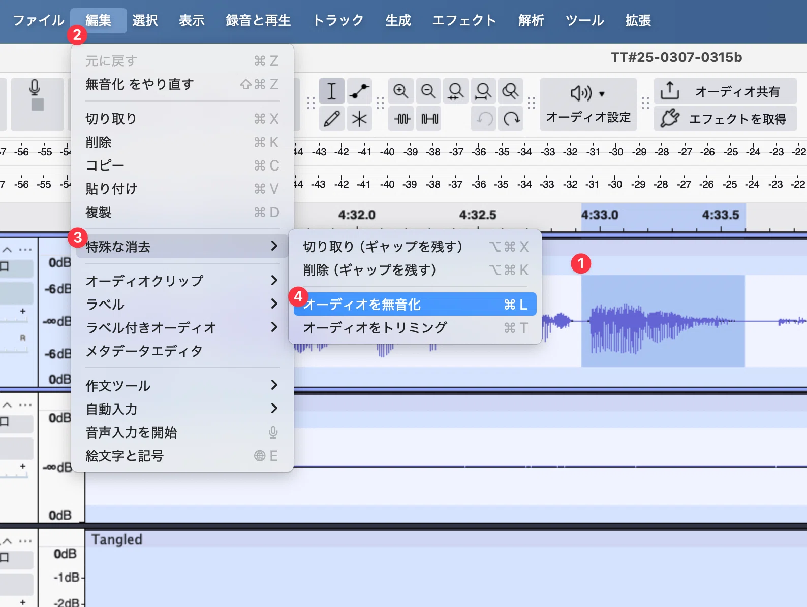Click the オーディオ共有 share button
Viewport: 807px width, 607px height.
pos(725,91)
